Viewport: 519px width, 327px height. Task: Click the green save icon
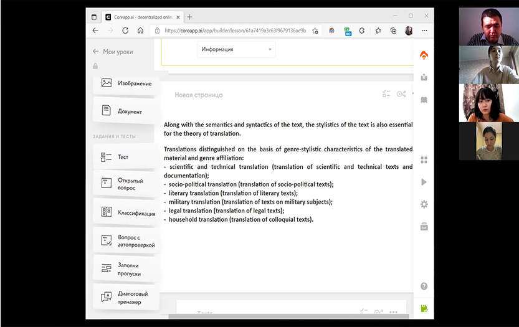tap(424, 308)
